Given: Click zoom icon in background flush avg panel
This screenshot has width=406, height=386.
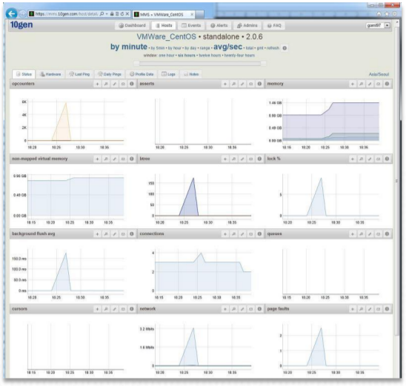Looking at the screenshot, I should pyautogui.click(x=106, y=234).
